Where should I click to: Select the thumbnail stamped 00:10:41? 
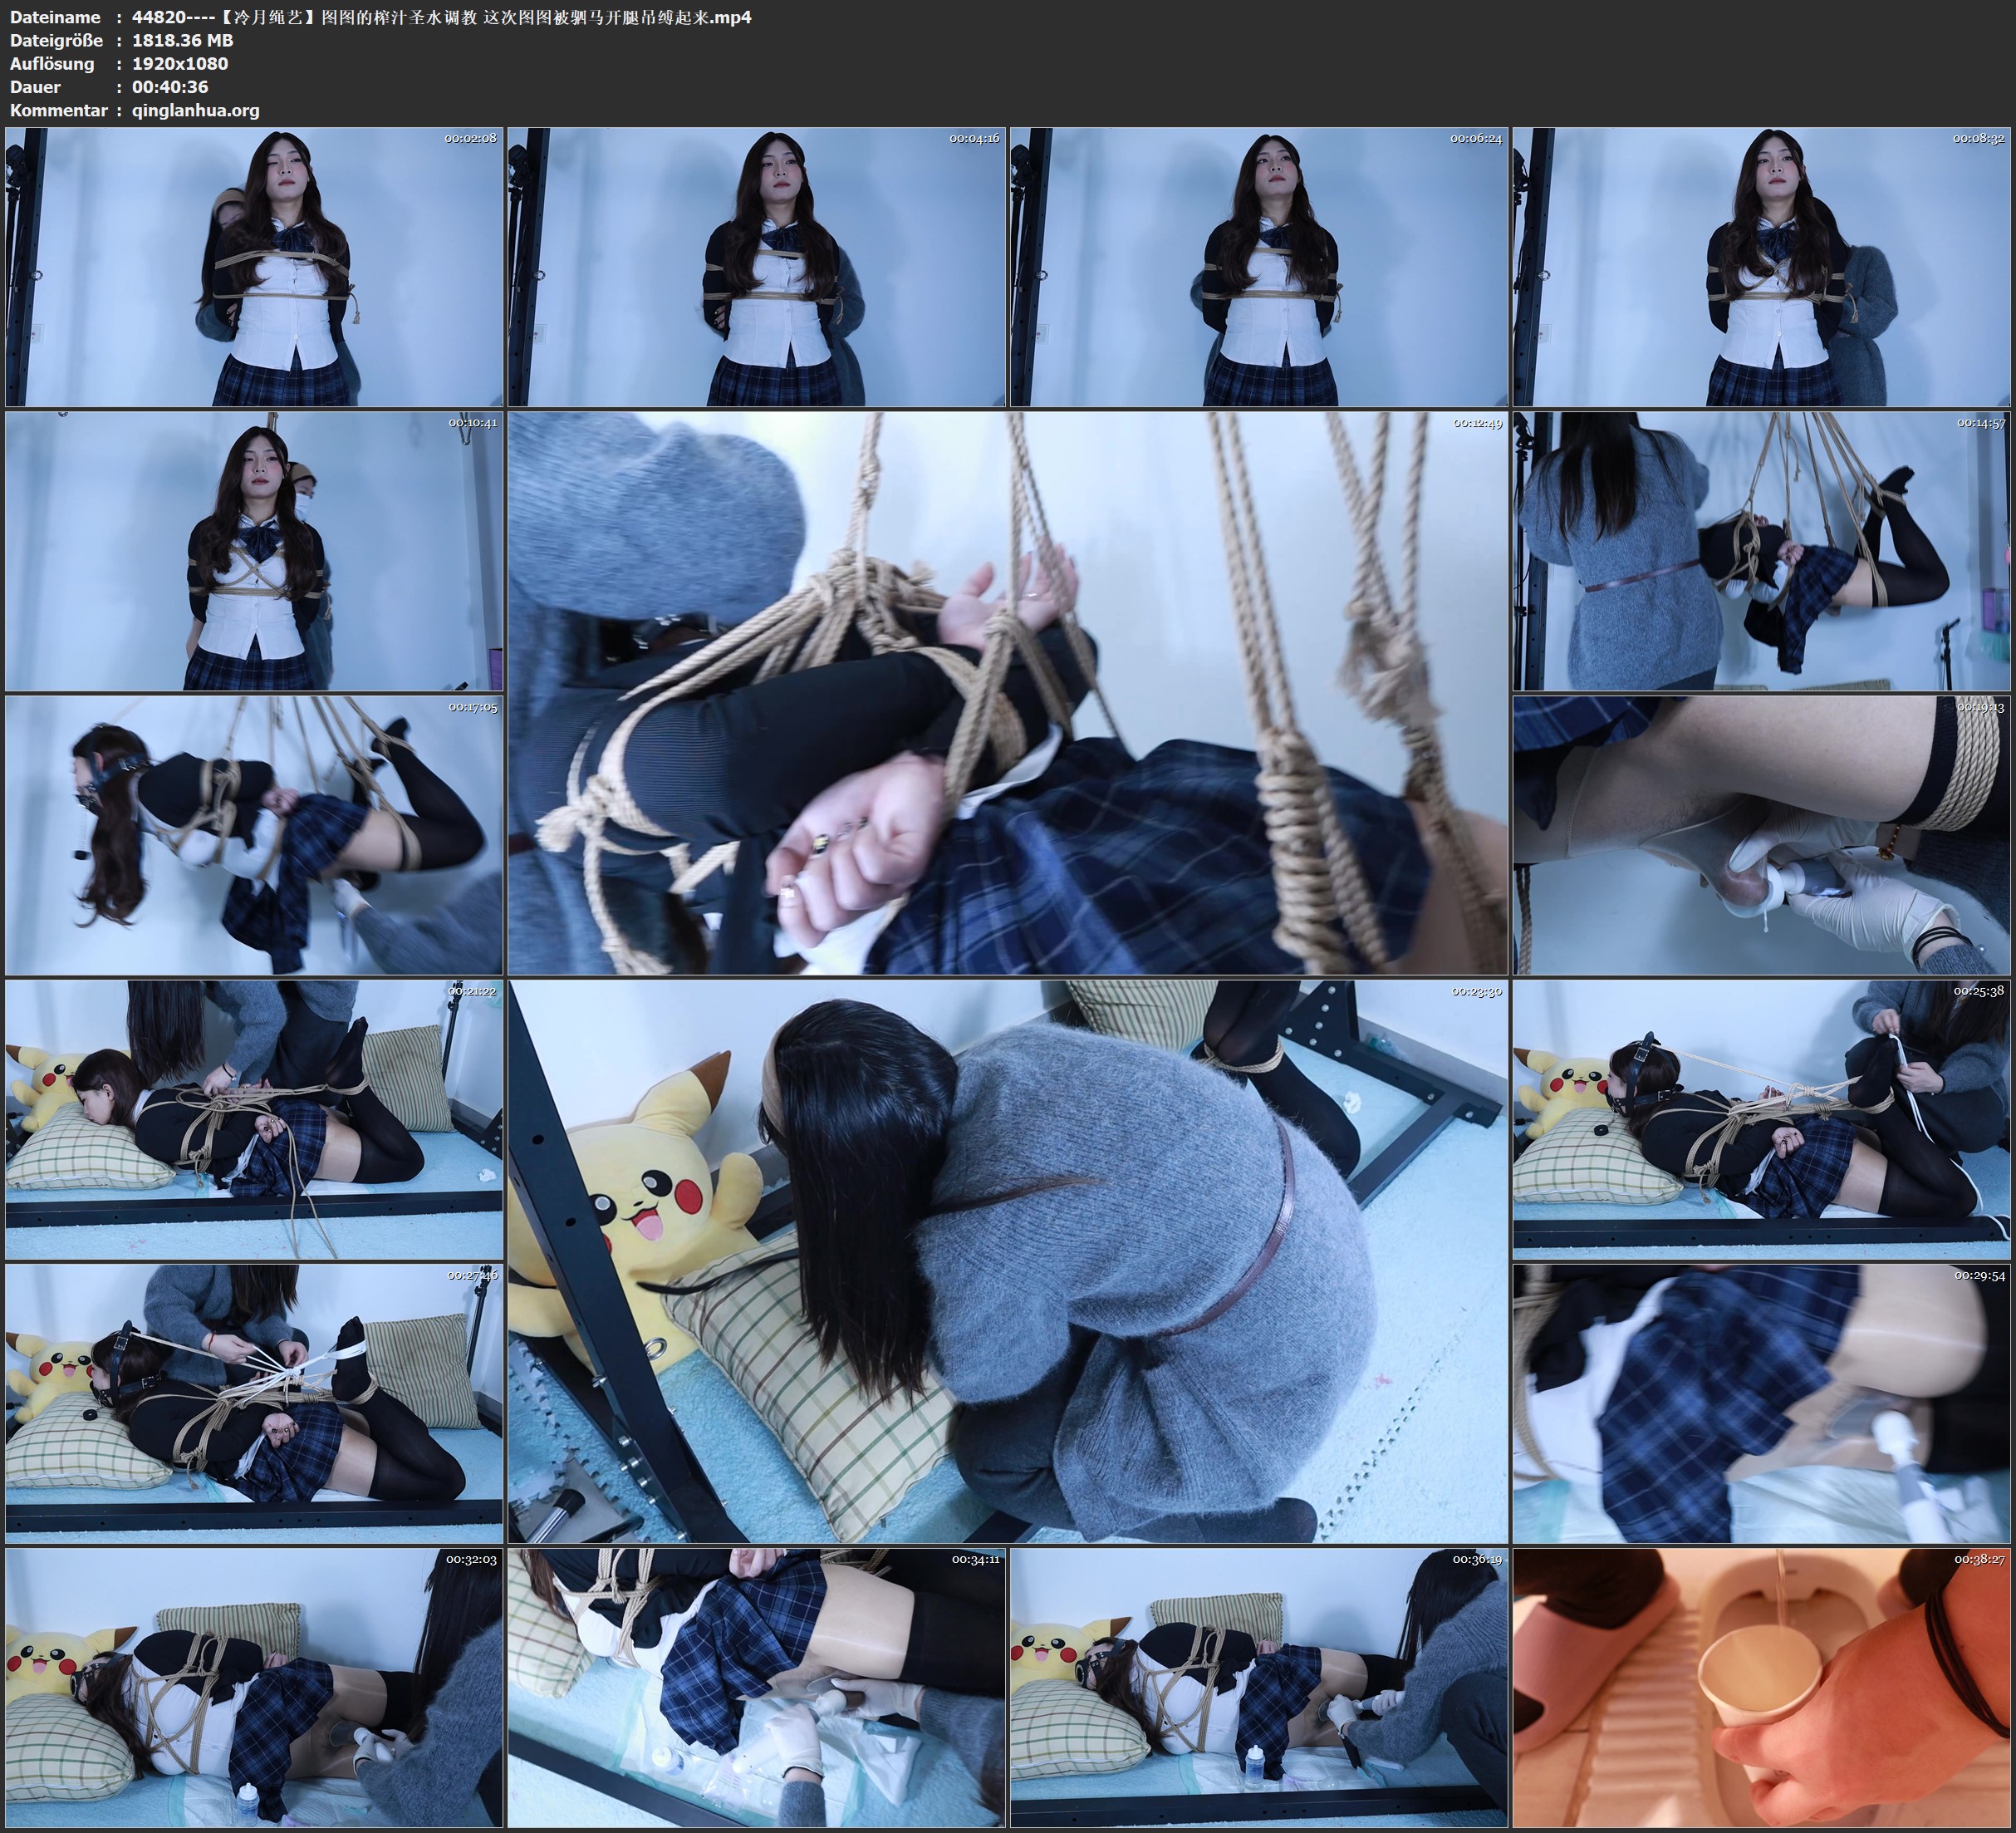[254, 550]
